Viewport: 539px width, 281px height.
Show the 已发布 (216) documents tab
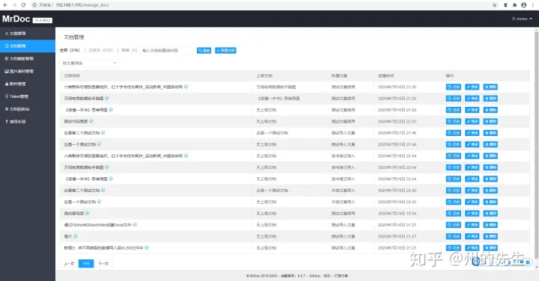tap(100, 50)
